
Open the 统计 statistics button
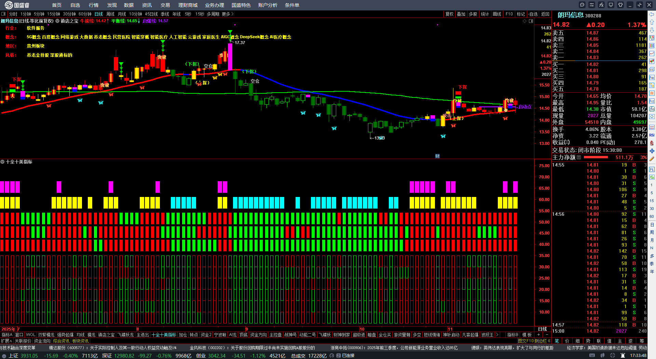point(485,14)
